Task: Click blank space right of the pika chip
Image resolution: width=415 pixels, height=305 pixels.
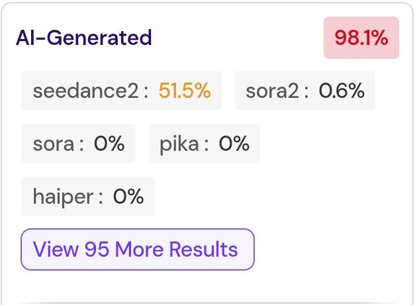Action: tap(331, 144)
